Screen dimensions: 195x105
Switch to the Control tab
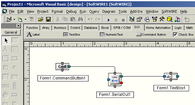pos(75,28)
